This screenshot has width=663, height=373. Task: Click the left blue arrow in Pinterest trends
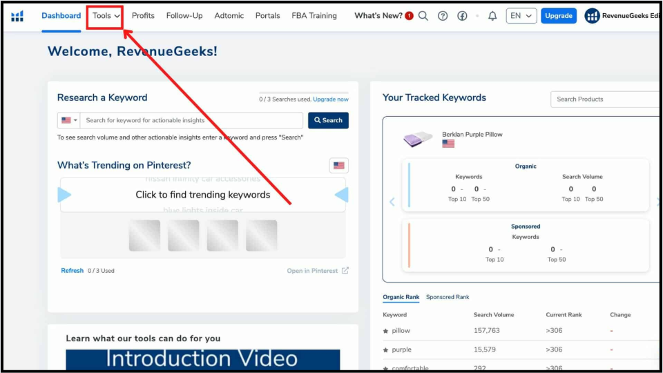65,195
